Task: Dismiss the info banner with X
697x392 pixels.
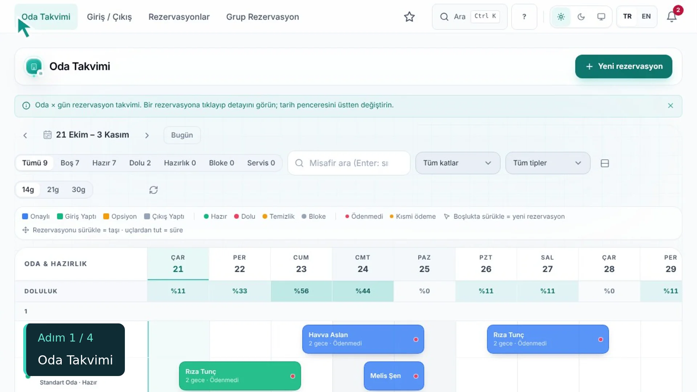Action: pos(670,106)
